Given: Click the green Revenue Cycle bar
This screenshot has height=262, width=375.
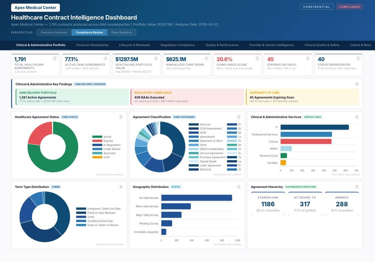Looking at the screenshot, I should pyautogui.click(x=284, y=156).
